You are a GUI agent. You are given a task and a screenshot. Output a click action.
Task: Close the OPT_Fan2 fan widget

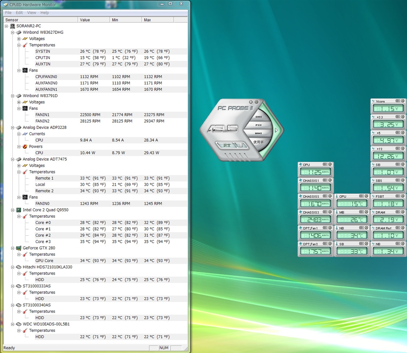pos(330,244)
